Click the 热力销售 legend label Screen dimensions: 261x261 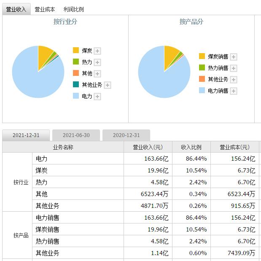click(x=218, y=68)
